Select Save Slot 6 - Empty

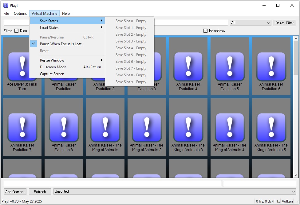(129, 62)
